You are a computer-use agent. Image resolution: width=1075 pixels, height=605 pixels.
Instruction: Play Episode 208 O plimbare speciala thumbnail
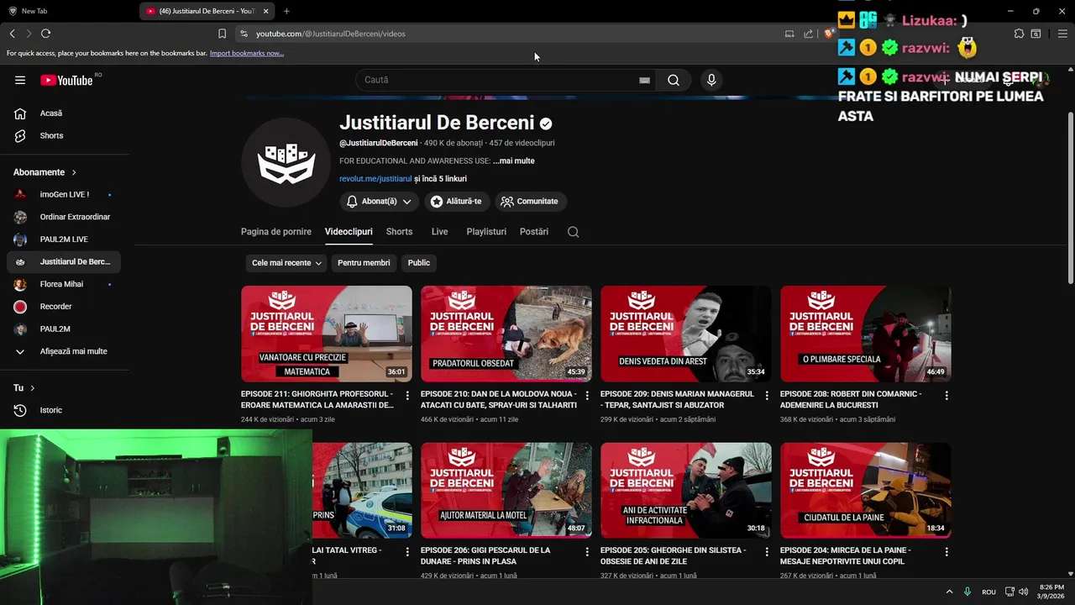click(x=866, y=334)
